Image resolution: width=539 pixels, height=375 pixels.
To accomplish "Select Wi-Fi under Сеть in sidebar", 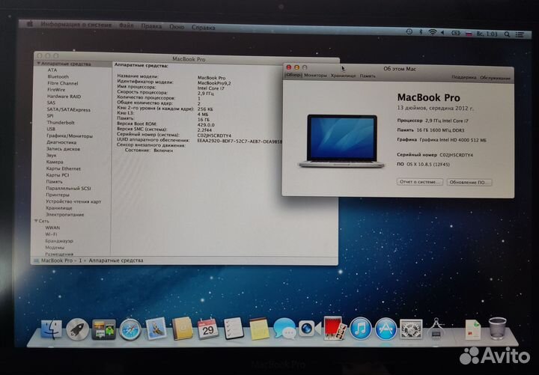I will pos(51,234).
